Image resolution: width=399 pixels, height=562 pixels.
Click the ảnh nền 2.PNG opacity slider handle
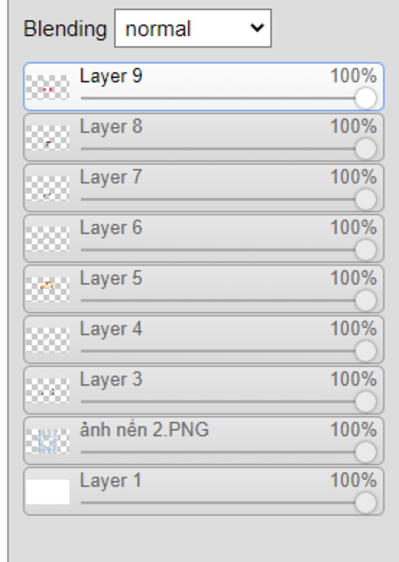click(x=365, y=453)
